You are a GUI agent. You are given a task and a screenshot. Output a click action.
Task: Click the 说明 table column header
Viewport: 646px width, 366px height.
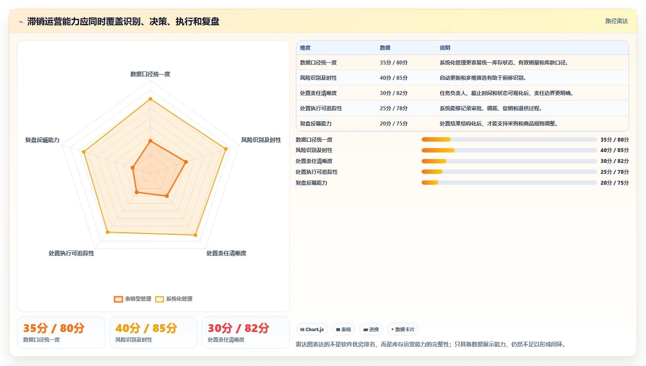click(445, 48)
